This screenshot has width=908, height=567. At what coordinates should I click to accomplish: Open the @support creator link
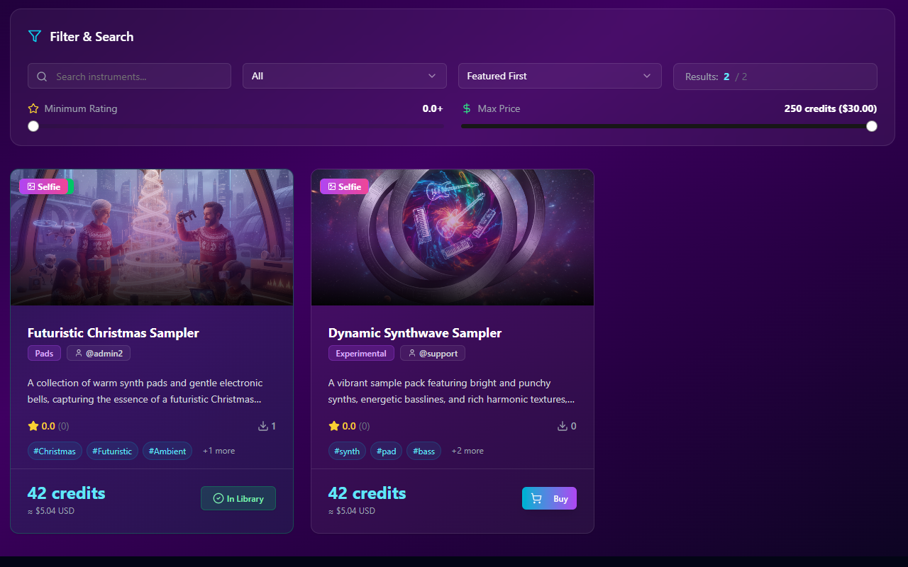(x=433, y=353)
